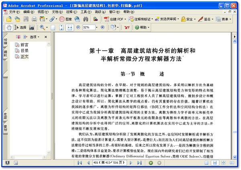Screen dimensions: 241x170
Task: Go to the first page
Action: [80, 163]
